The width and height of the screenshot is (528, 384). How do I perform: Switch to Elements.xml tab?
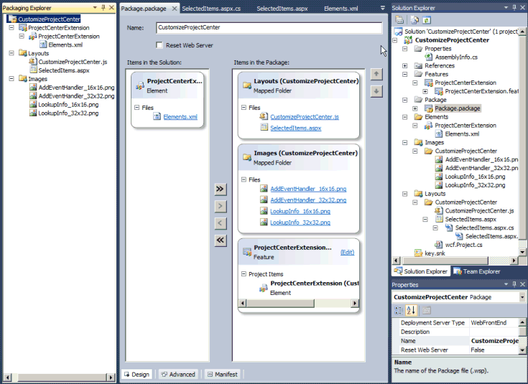[x=341, y=9]
